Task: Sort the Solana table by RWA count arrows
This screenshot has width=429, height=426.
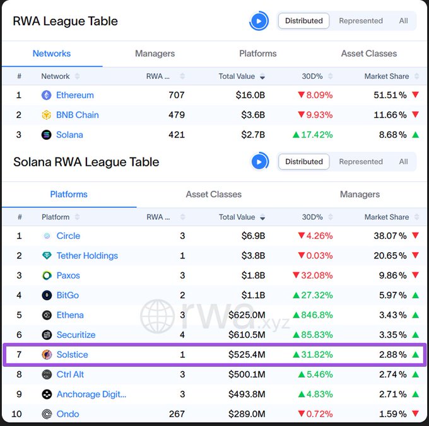Action: 182,217
